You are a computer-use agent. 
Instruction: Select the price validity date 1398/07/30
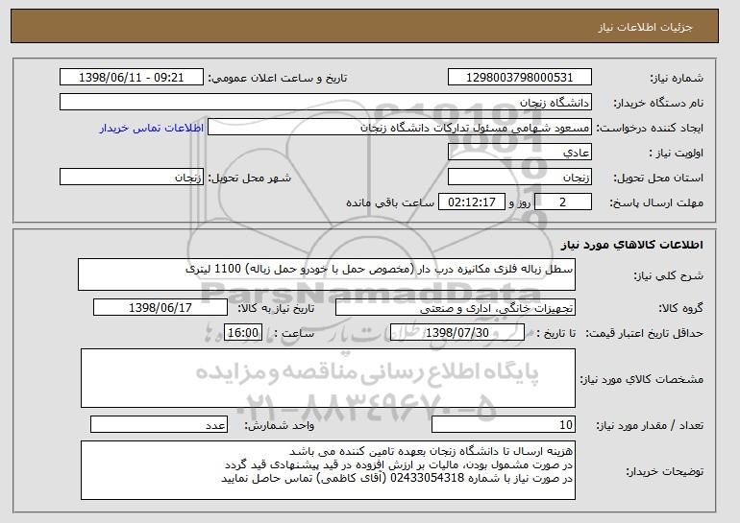click(457, 333)
